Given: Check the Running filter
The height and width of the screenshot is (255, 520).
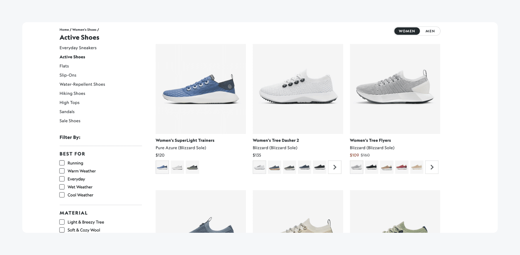Looking at the screenshot, I should click(62, 163).
